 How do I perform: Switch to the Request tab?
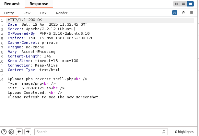[12, 4]
